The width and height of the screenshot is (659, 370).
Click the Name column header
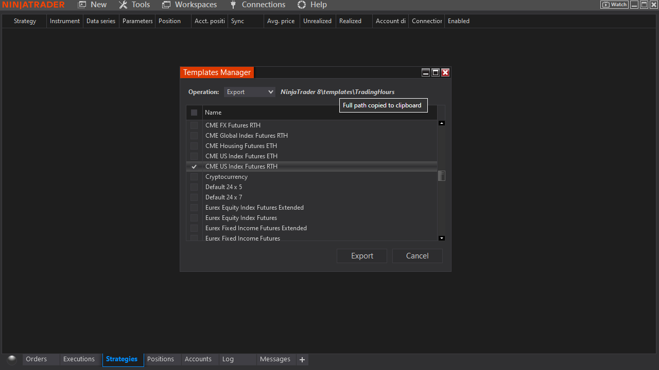319,113
